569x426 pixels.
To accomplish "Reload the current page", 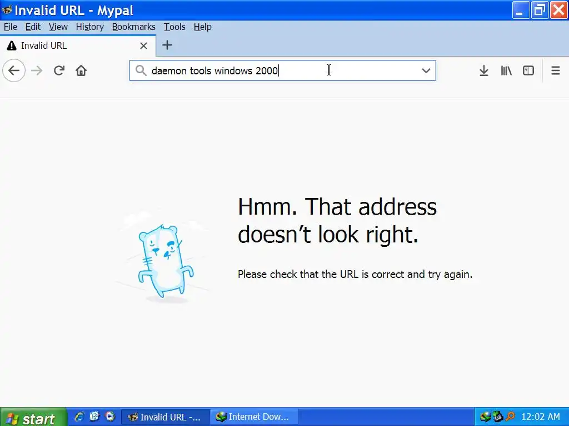I will click(x=59, y=70).
